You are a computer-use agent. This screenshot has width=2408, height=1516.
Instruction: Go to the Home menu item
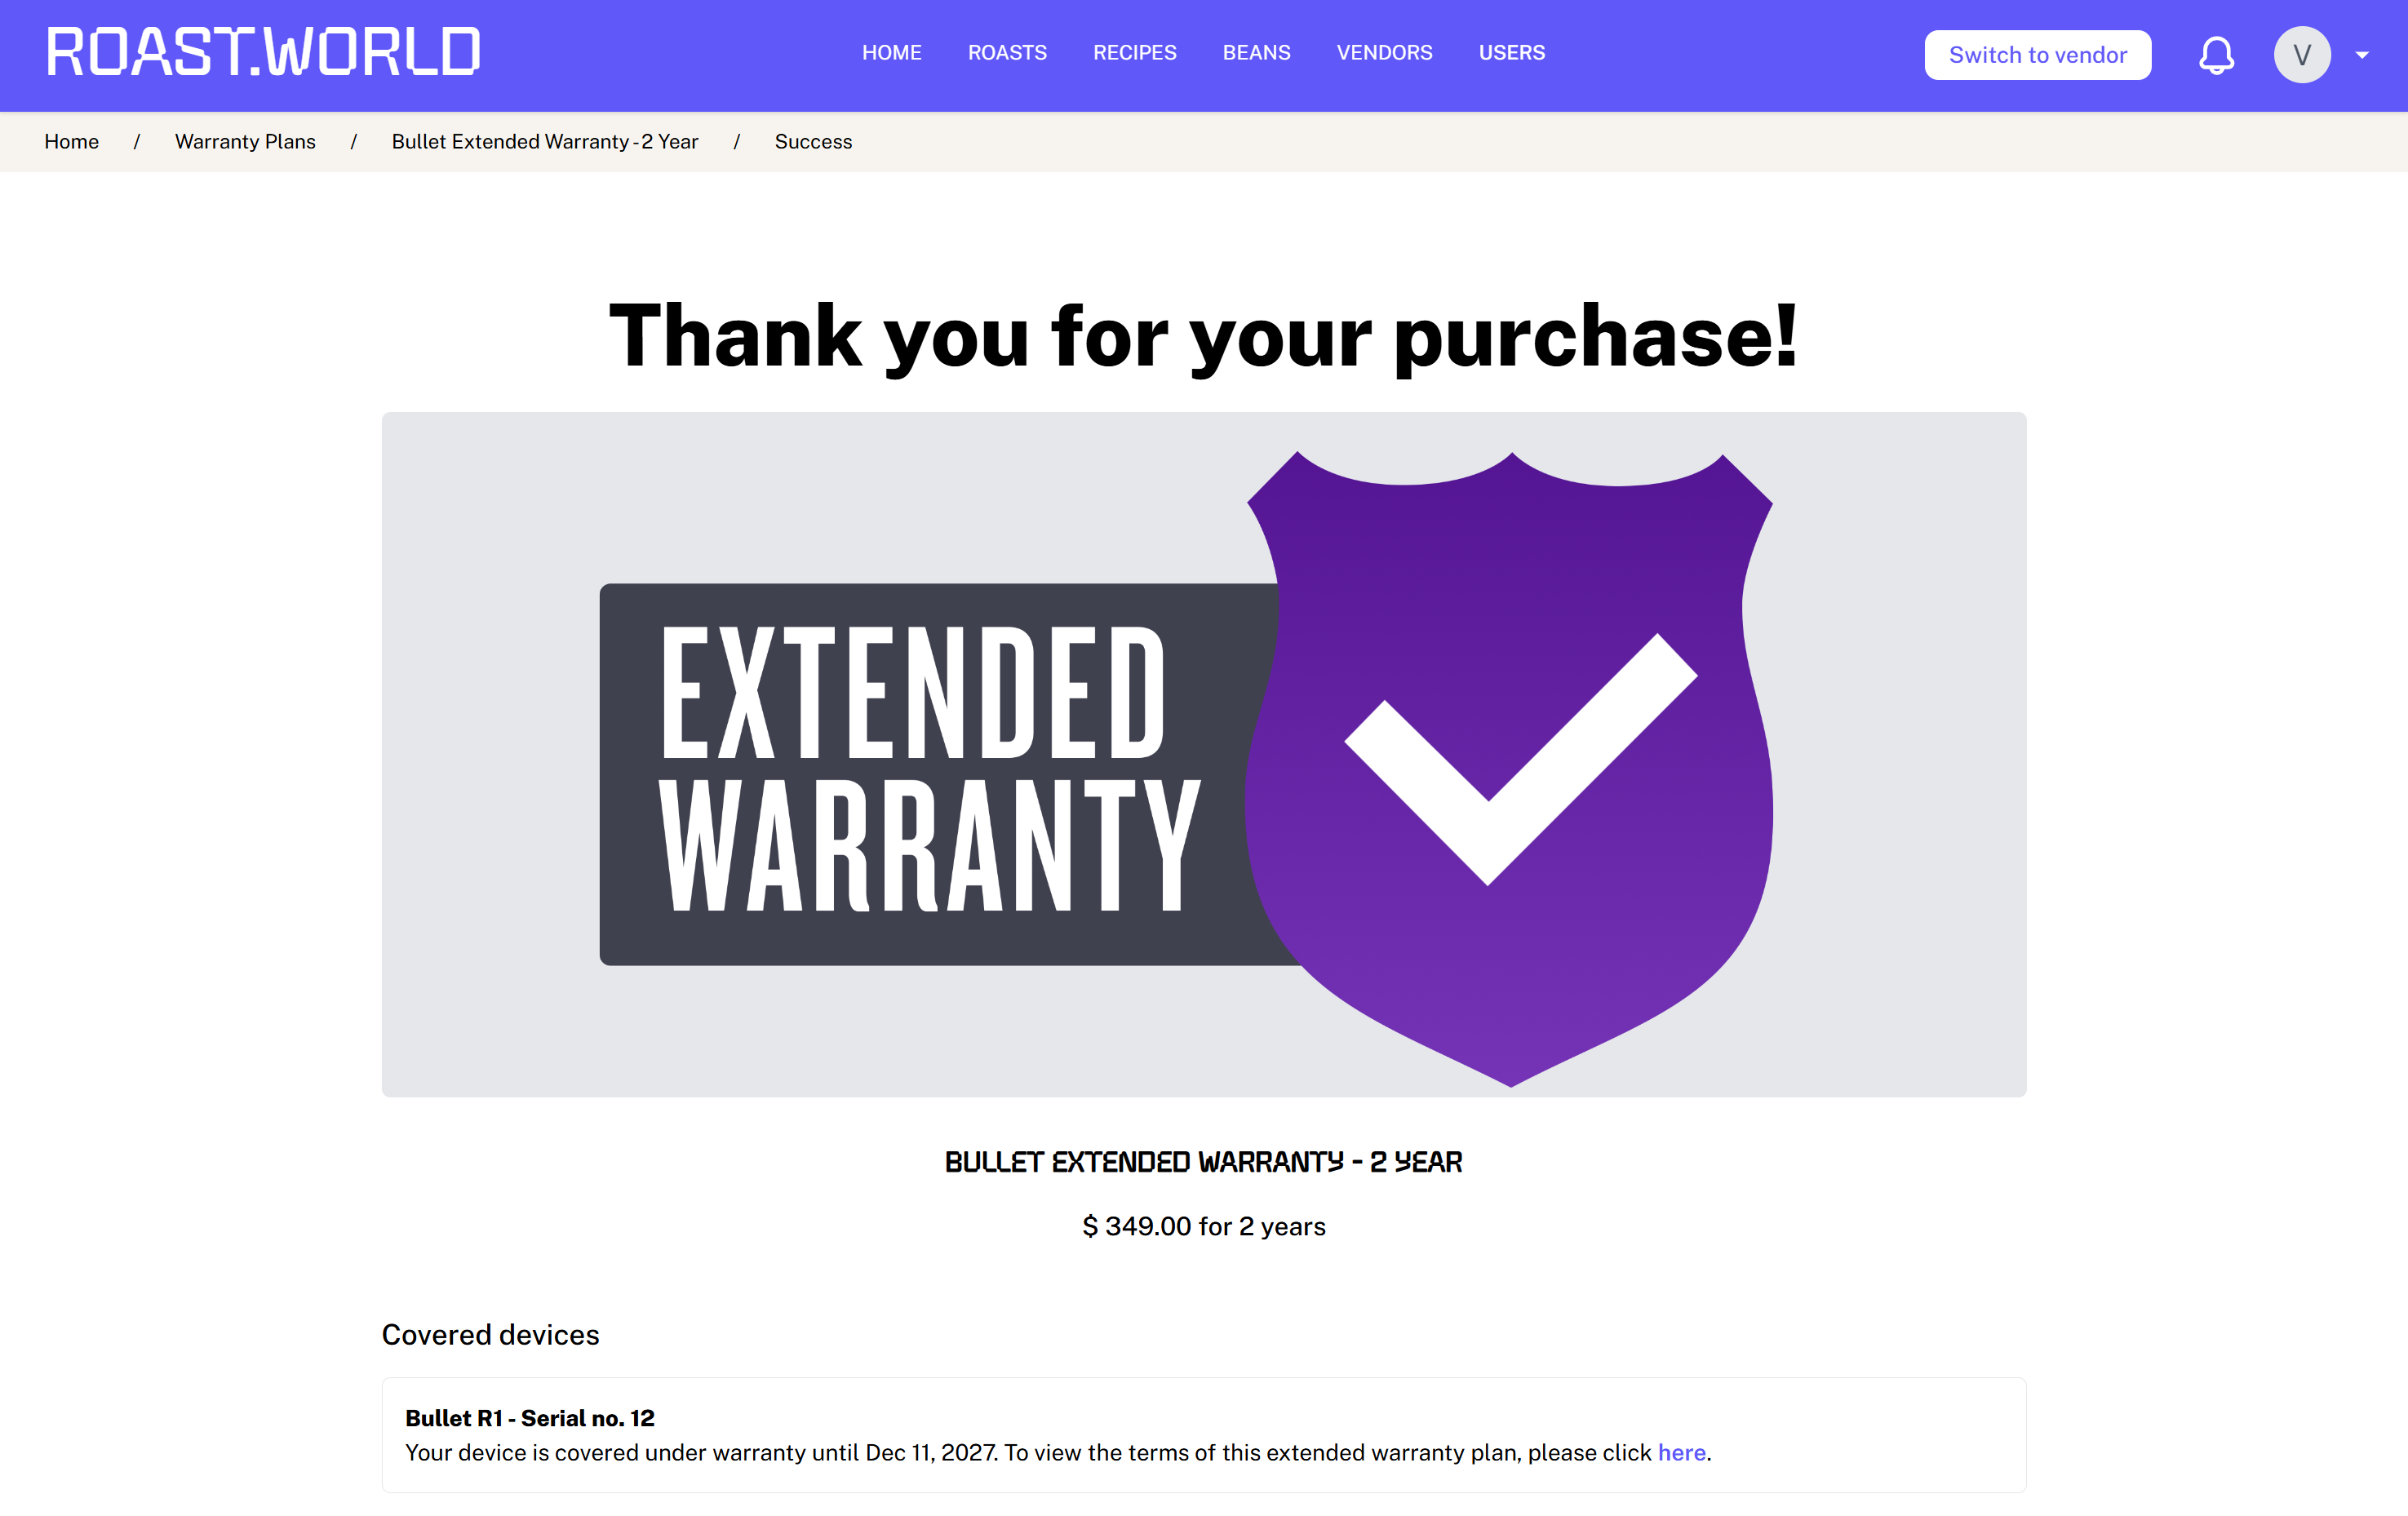[891, 53]
